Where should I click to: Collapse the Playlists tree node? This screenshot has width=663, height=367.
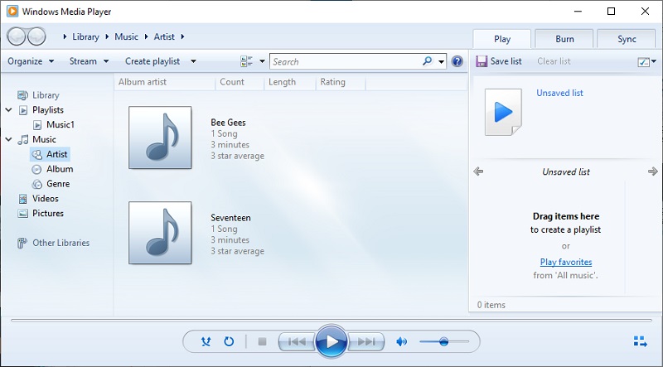[x=8, y=110]
